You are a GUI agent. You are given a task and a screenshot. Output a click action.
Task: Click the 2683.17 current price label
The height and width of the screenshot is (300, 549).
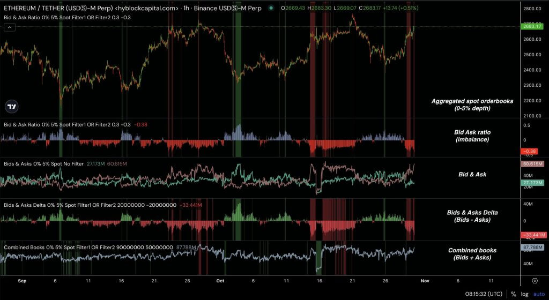click(x=532, y=26)
